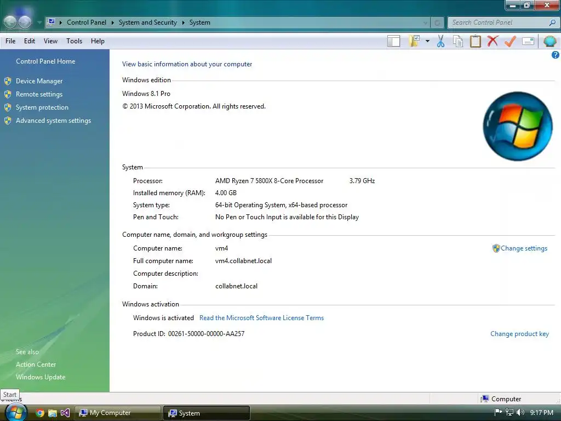Click the Forward navigation arrow button

pos(25,22)
